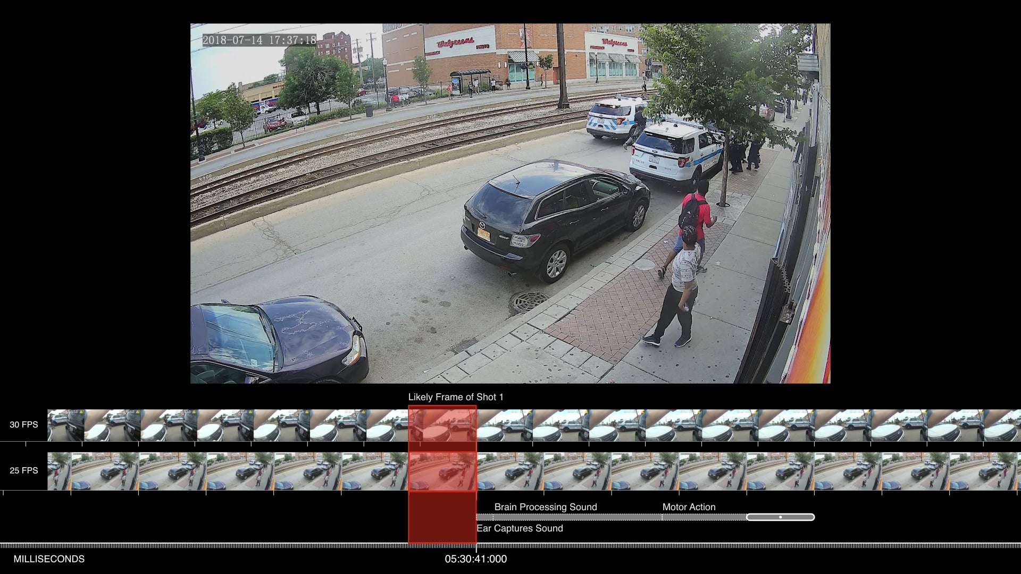
Task: Select the first thumbnail in the 25 FPS track
Action: coord(58,471)
